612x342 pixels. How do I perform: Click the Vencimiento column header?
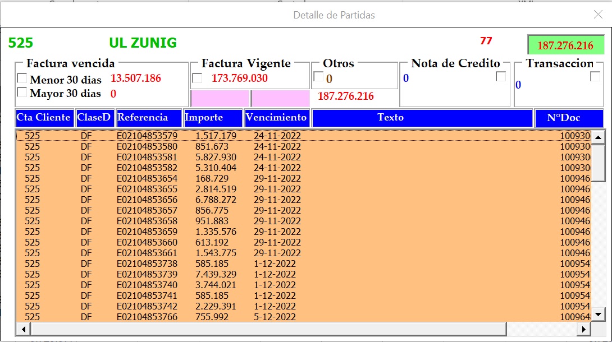tap(277, 118)
